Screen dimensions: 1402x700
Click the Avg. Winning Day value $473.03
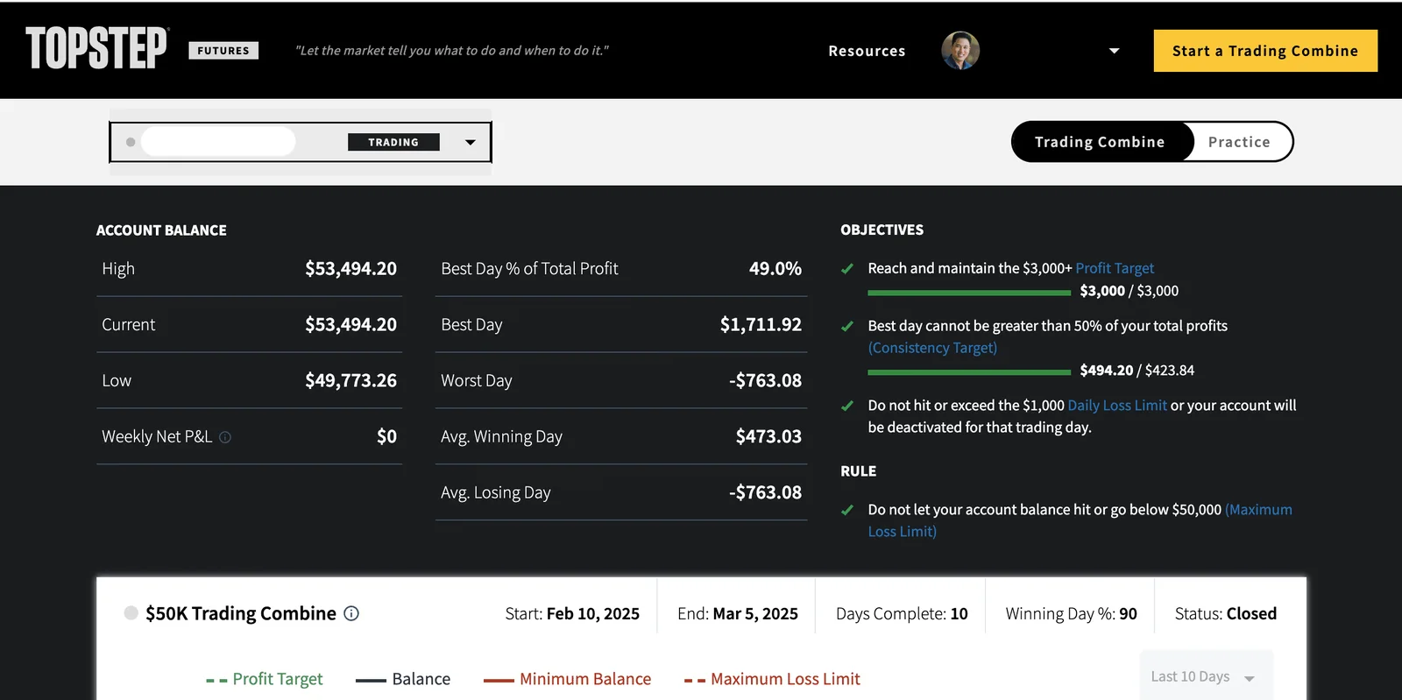[x=768, y=437]
